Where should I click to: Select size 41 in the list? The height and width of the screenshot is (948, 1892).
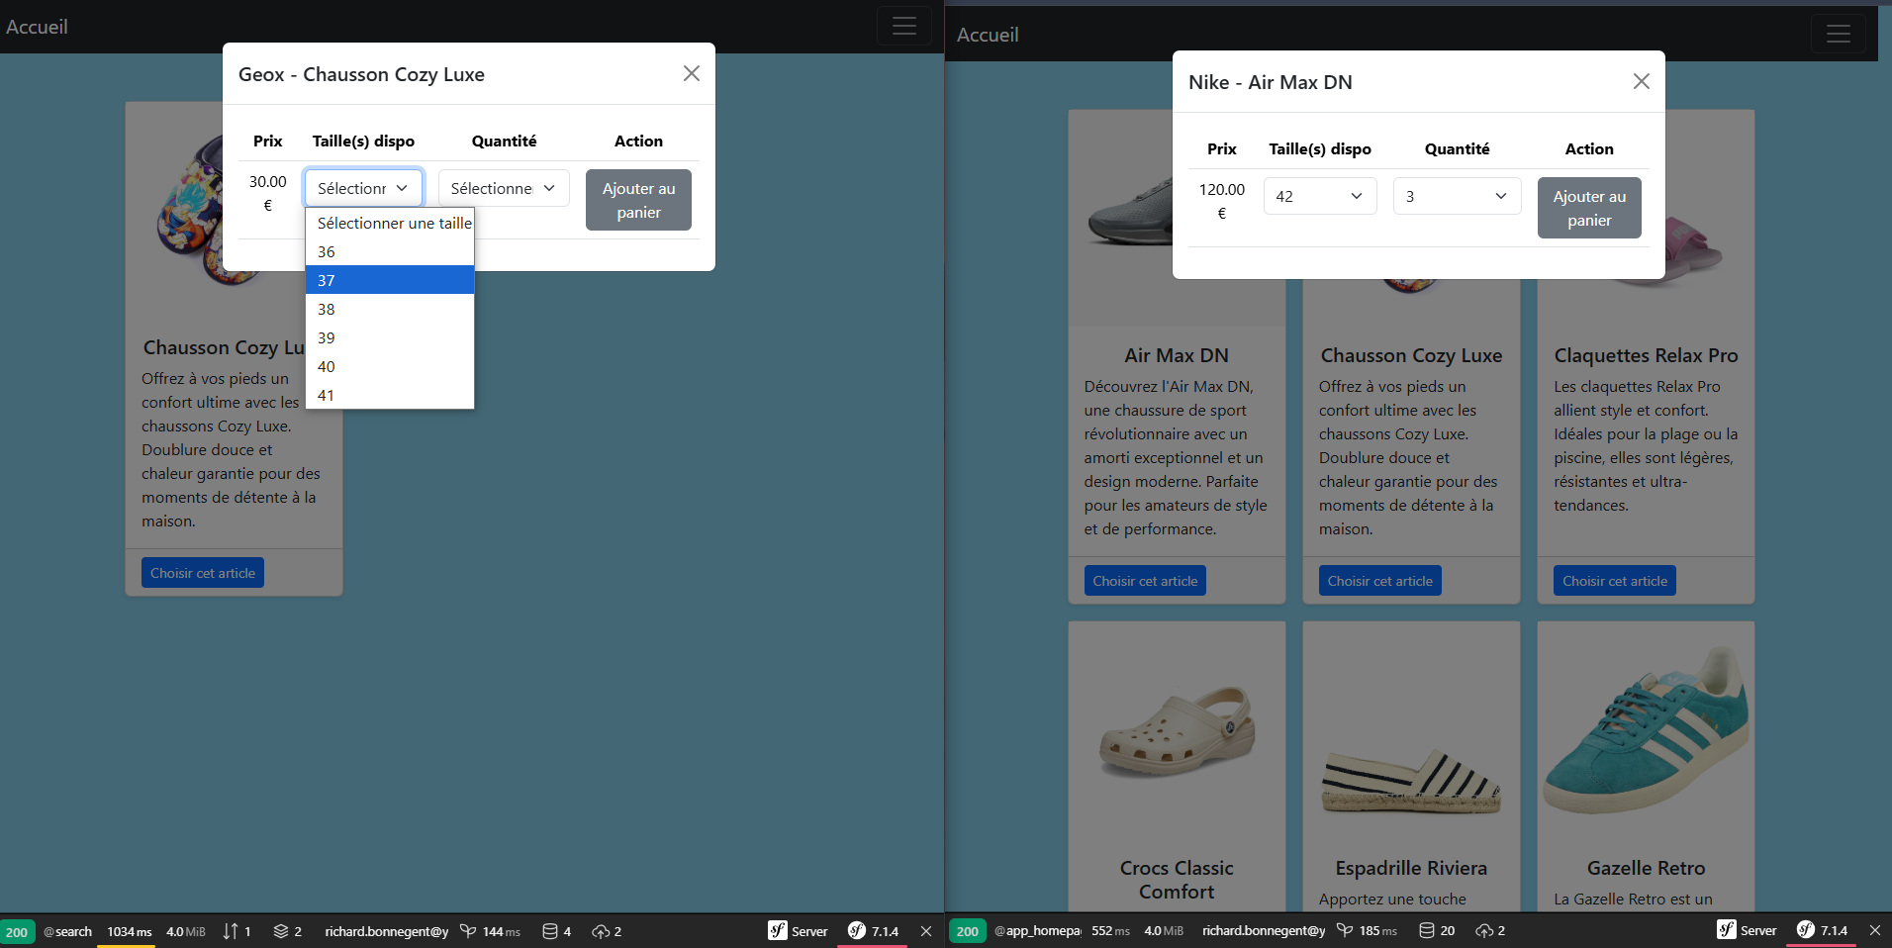click(x=390, y=395)
